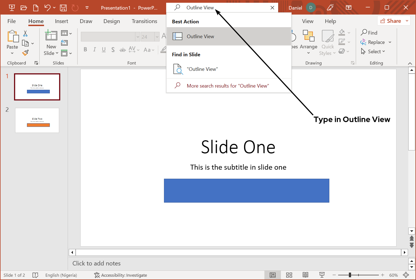Click the Cut scissors icon
This screenshot has height=280, width=416.
click(x=25, y=33)
